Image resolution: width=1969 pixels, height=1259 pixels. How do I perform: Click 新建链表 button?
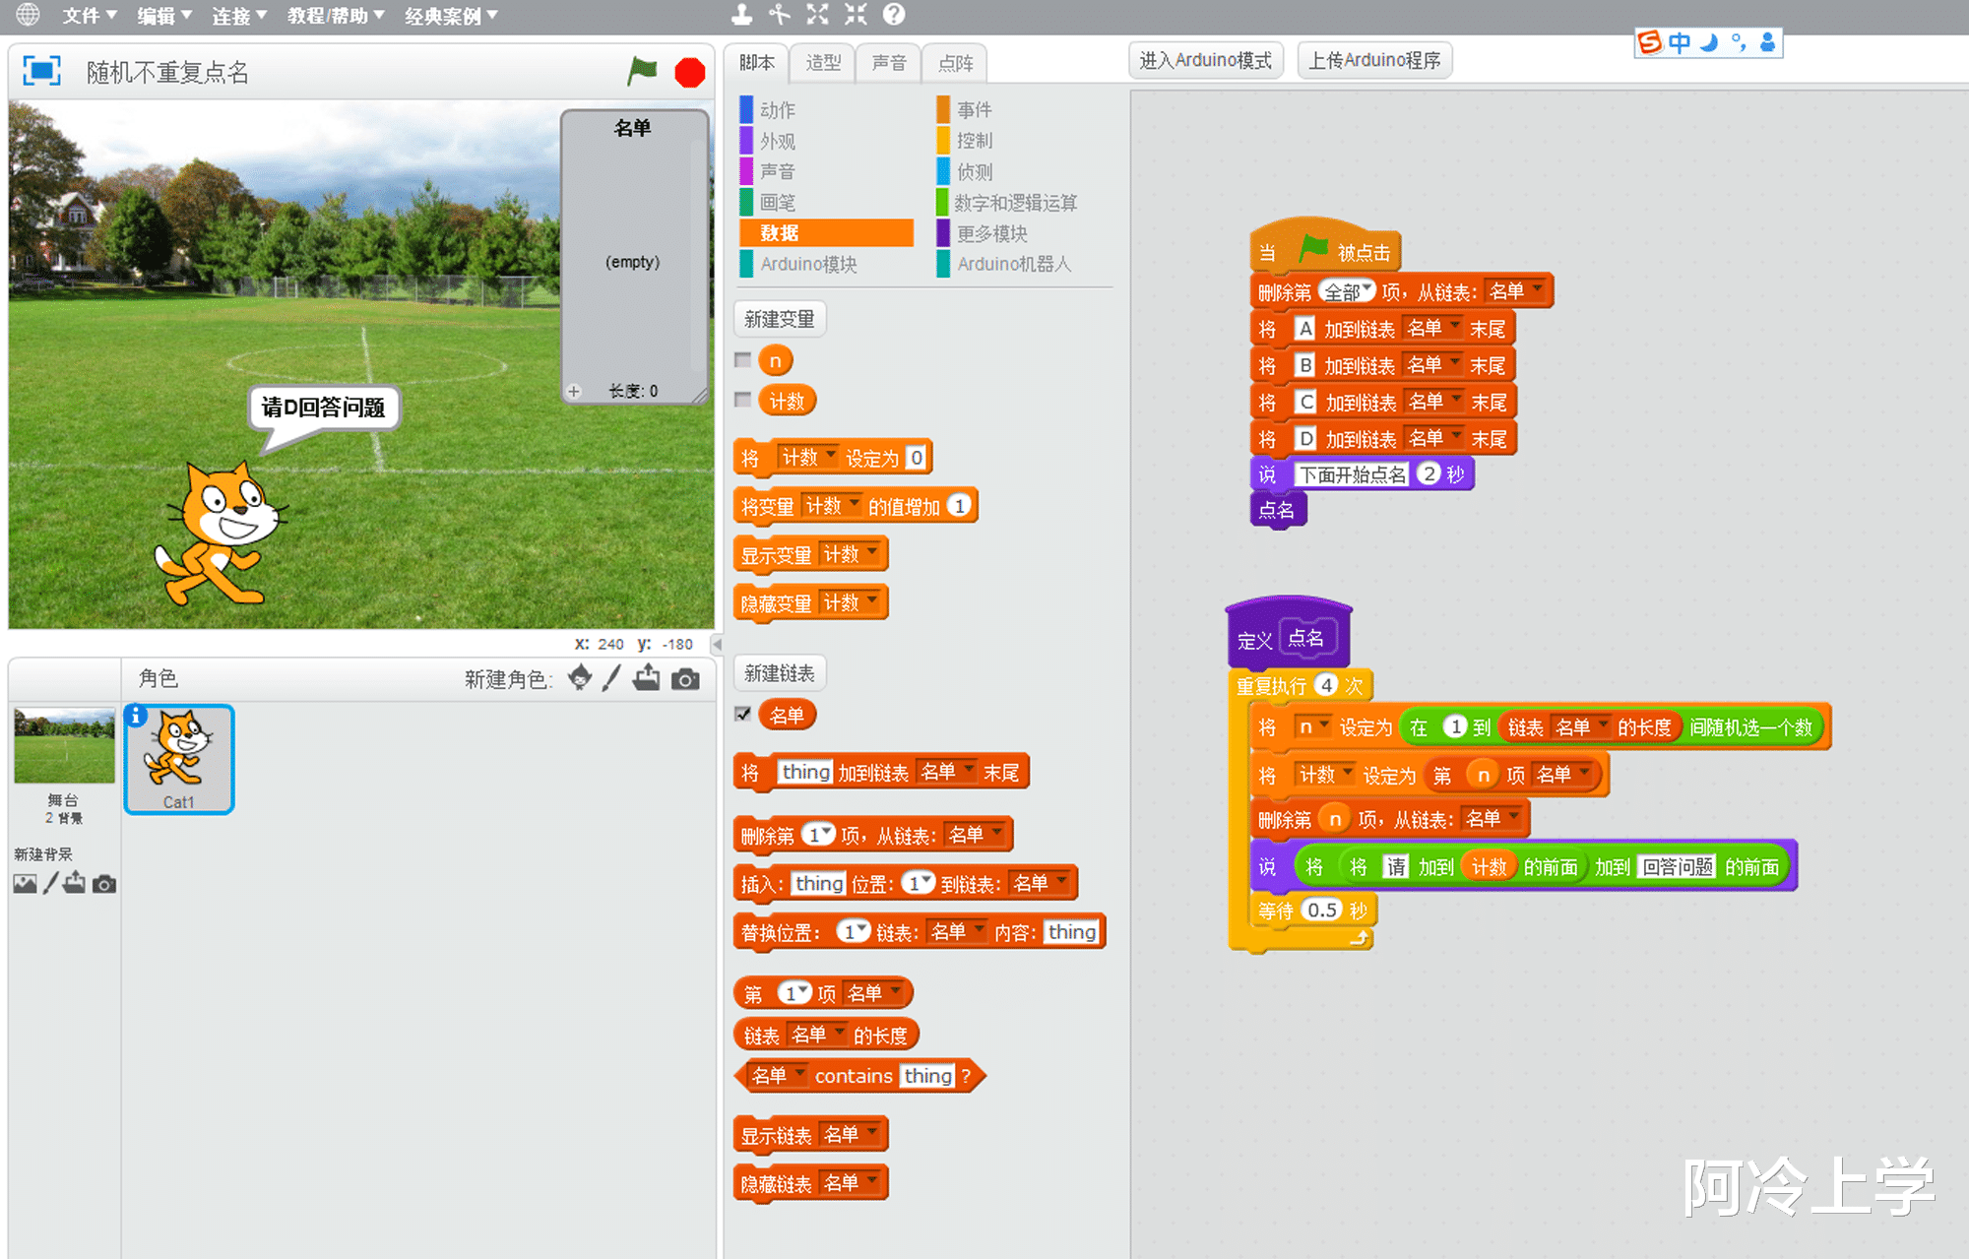pyautogui.click(x=780, y=673)
